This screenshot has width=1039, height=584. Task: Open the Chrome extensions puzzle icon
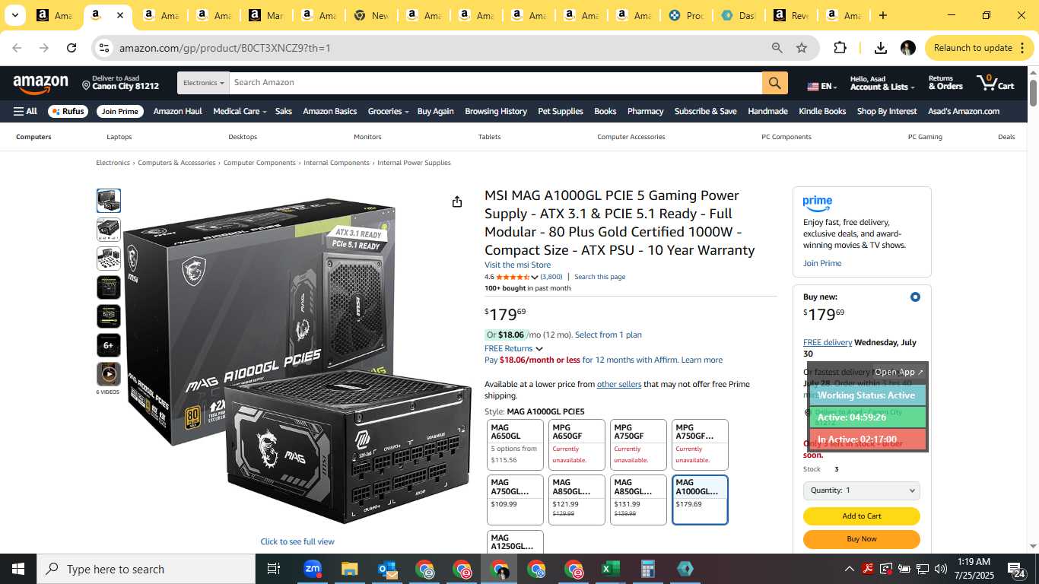840,48
